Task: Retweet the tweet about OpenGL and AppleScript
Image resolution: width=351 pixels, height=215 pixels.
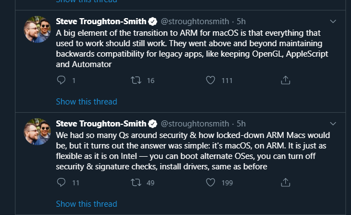Action: (136, 80)
